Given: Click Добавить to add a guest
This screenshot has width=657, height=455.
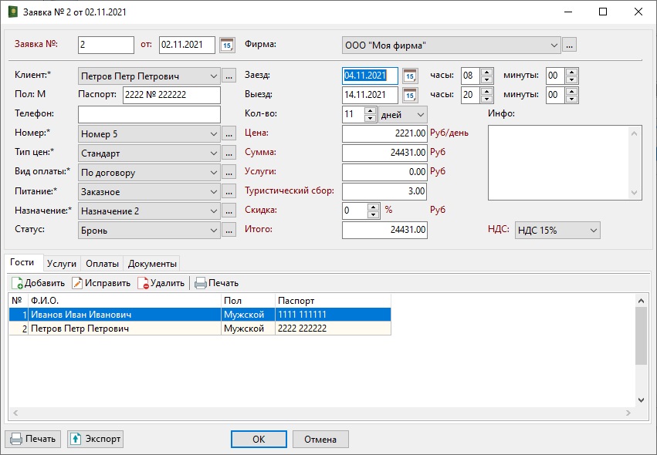Looking at the screenshot, I should [x=38, y=283].
